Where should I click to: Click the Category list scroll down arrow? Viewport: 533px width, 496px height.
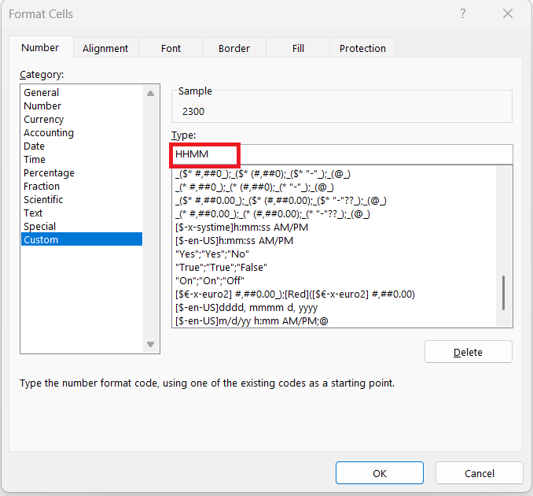click(x=151, y=344)
